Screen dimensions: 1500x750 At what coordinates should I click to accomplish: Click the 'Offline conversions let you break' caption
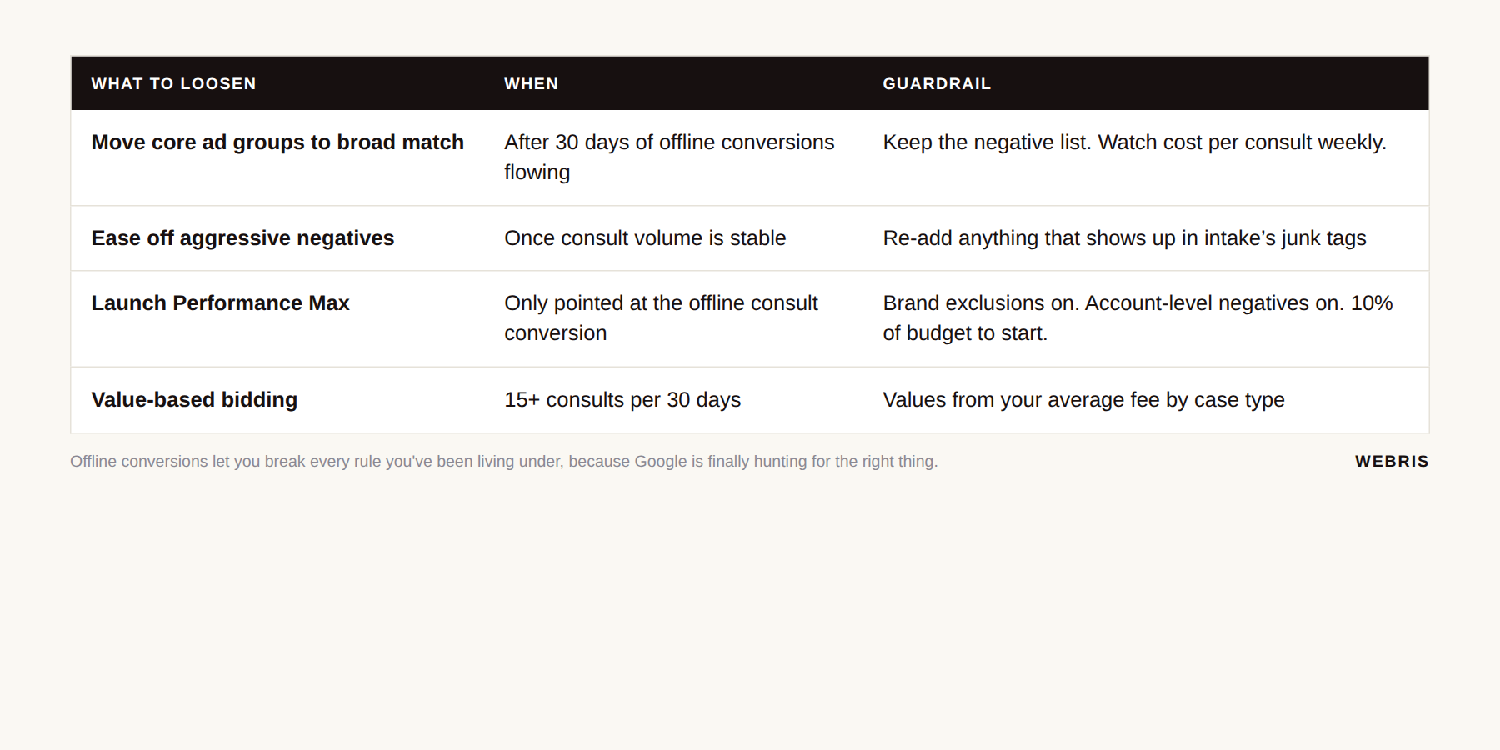click(x=503, y=462)
